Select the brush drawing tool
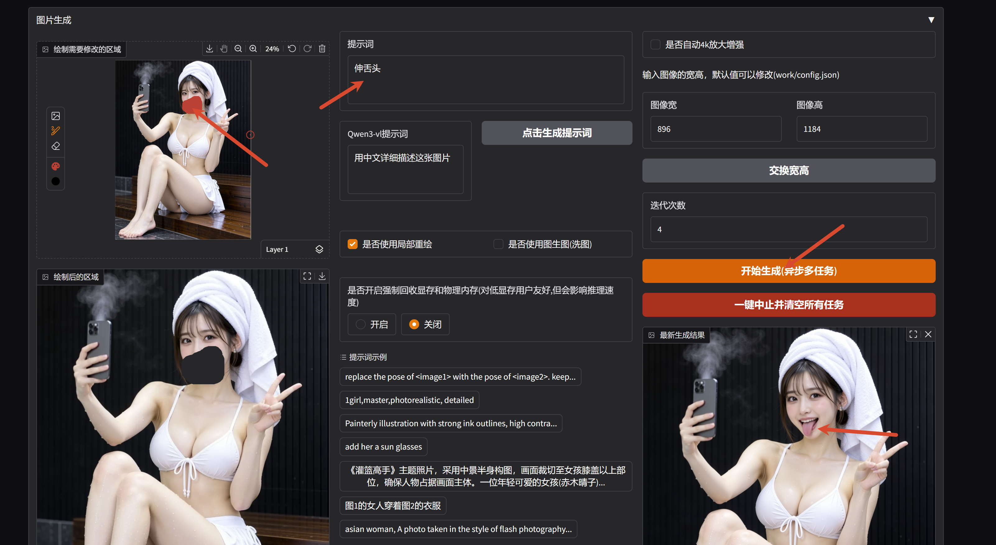Viewport: 996px width, 545px height. [x=56, y=131]
